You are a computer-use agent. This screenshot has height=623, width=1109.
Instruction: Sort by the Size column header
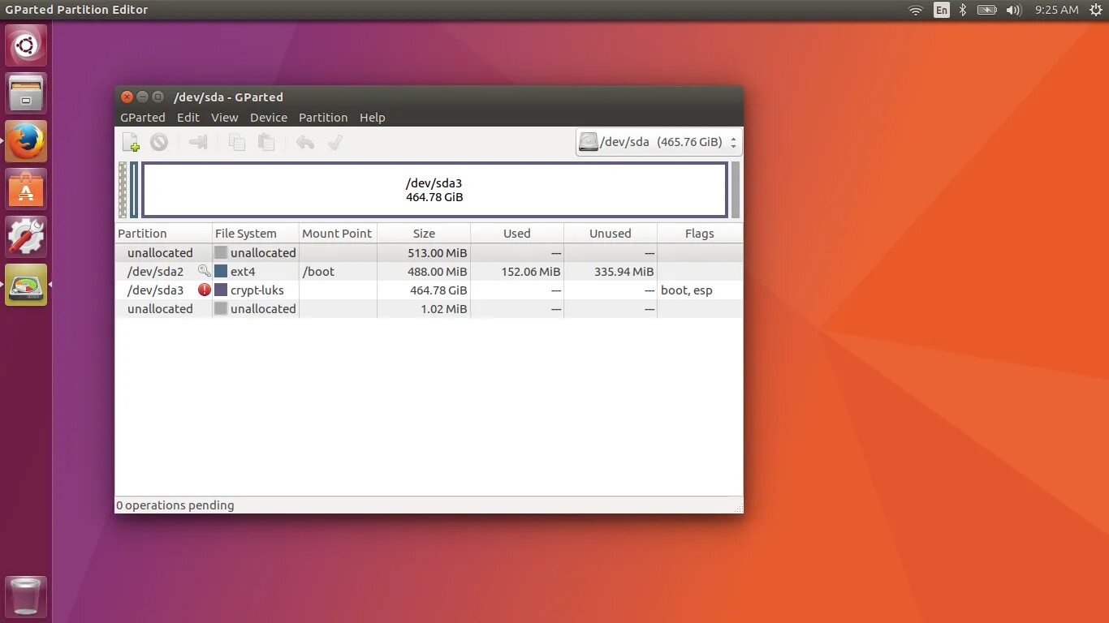coord(424,233)
